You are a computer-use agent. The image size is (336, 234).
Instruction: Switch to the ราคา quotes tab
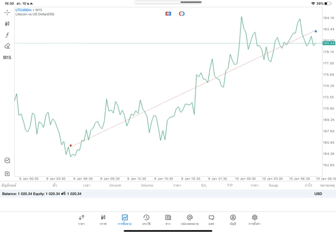pos(81,219)
